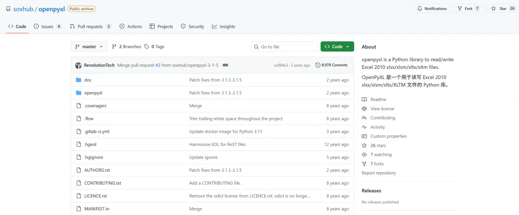Image resolution: width=519 pixels, height=215 pixels.
Task: Open the soxhub owner link
Action: [x=23, y=9]
